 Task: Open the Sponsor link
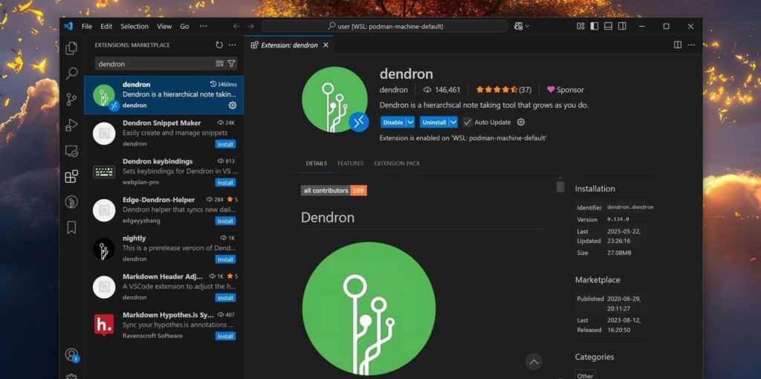tap(566, 90)
